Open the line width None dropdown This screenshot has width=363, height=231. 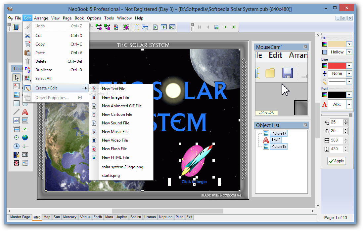349,74
